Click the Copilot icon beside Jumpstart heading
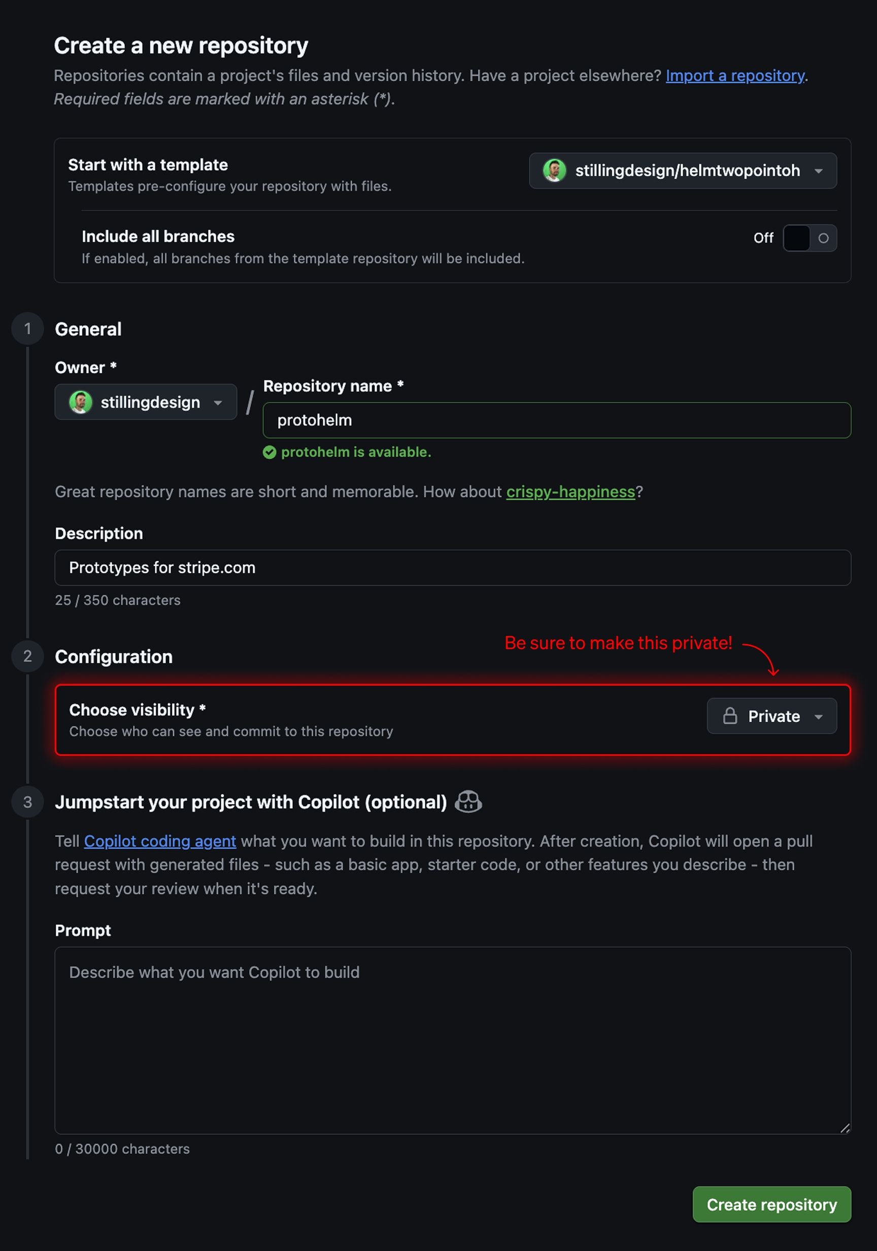Viewport: 877px width, 1251px height. coord(468,802)
